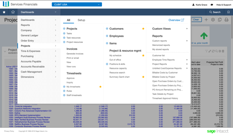Select Purchasing in module menu
Viewport: 233px width, 135px height.
(39, 56)
